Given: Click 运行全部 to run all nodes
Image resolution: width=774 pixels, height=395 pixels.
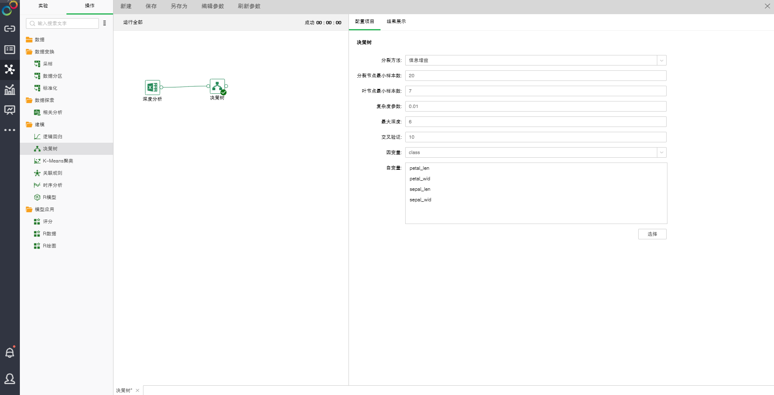Looking at the screenshot, I should coord(133,22).
